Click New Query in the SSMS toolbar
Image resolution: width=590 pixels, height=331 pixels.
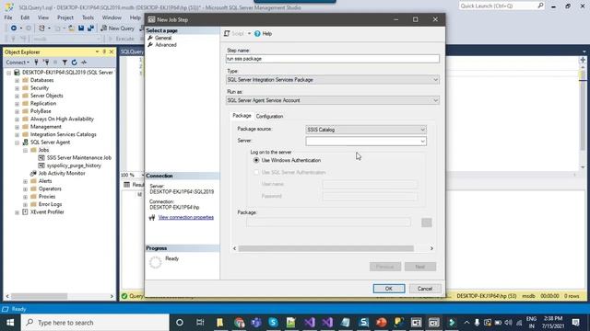(117, 29)
